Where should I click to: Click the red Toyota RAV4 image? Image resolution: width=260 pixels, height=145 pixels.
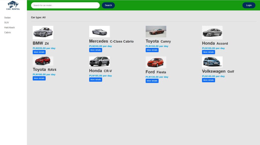pyautogui.click(x=43, y=61)
